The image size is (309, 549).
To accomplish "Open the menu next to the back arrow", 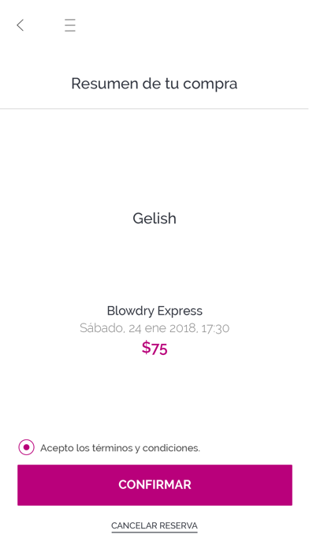I will click(70, 25).
